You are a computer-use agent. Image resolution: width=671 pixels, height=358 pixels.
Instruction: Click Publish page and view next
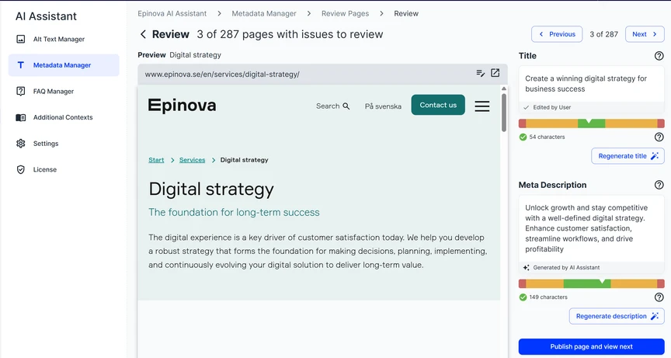[x=592, y=346]
